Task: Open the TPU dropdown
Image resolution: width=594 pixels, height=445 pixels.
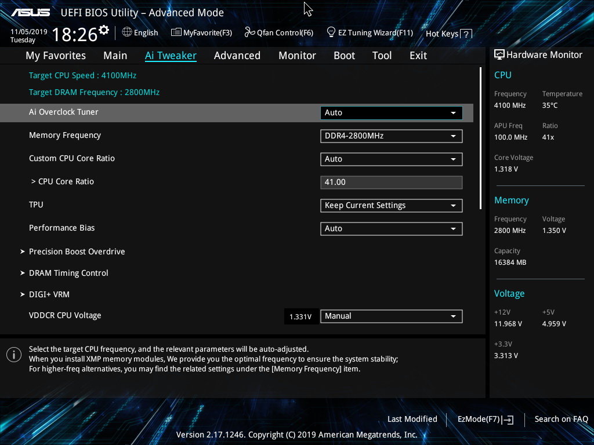Action: [x=392, y=206]
